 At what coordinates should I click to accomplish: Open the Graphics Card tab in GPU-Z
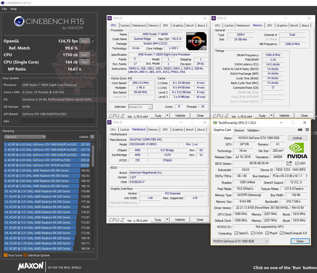click(222, 130)
